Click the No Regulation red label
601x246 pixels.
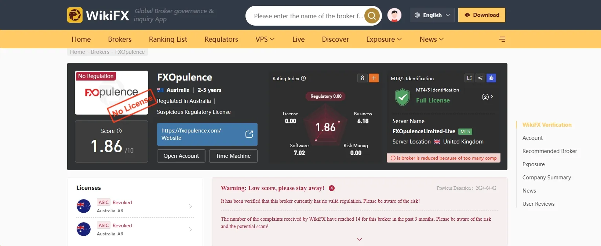click(96, 76)
